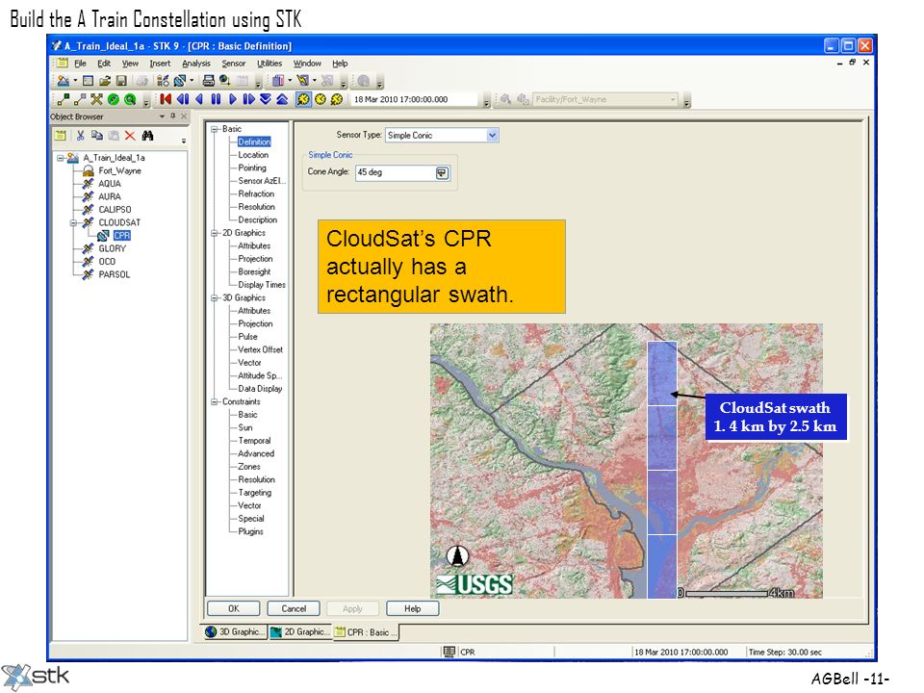Select the CPR sensor in Object Browser
This screenshot has width=924, height=693.
122,236
